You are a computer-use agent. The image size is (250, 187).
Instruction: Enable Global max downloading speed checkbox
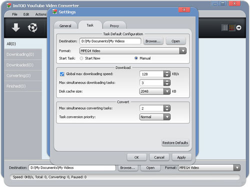(x=62, y=74)
